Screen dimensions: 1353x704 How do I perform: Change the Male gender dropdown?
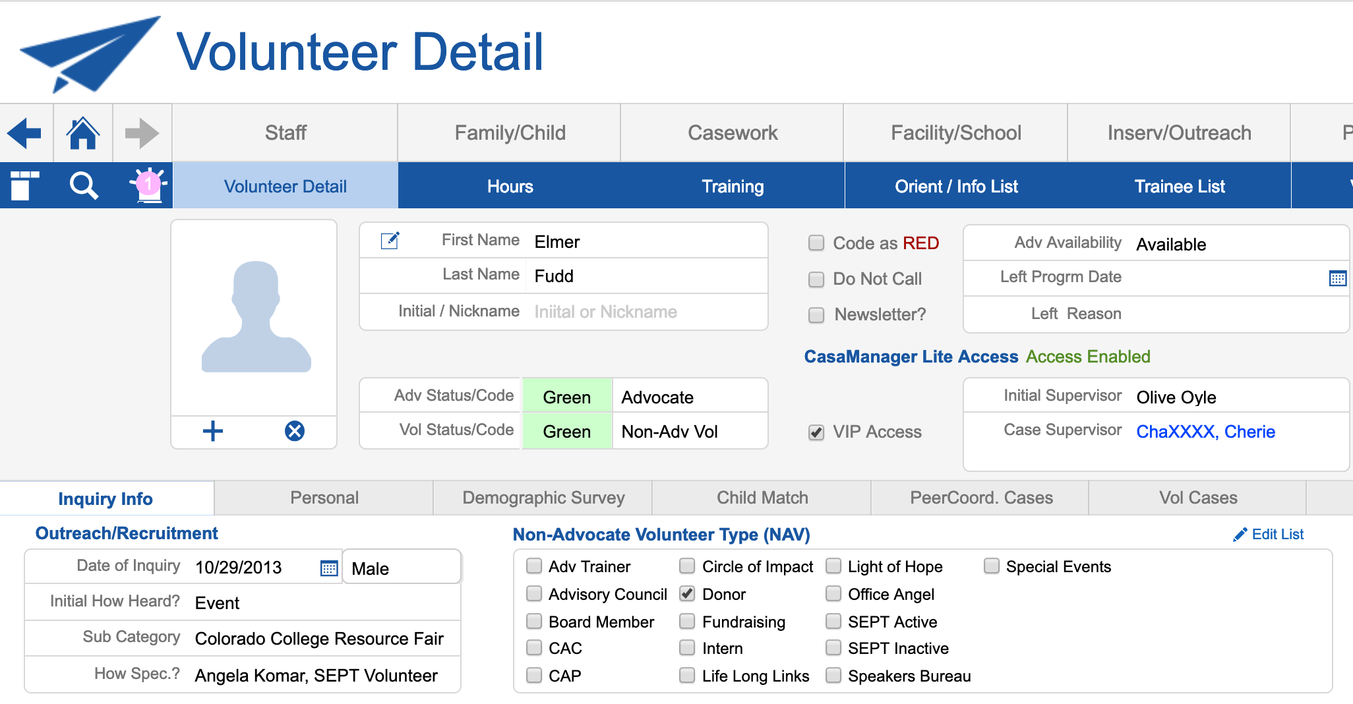[401, 568]
